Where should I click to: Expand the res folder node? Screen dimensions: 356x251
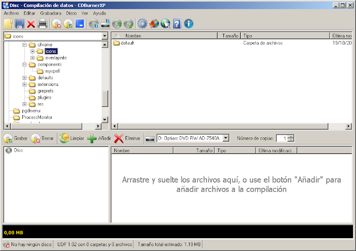click(x=24, y=104)
